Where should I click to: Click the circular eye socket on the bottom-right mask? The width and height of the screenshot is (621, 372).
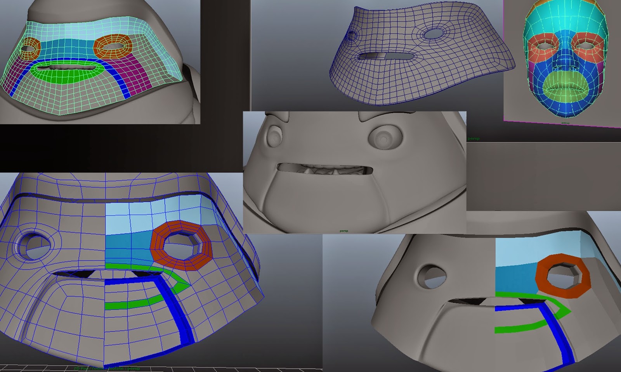432,276
